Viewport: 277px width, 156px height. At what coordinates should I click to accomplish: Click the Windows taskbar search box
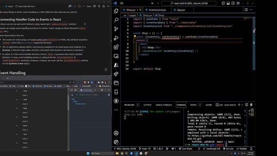[103, 153]
